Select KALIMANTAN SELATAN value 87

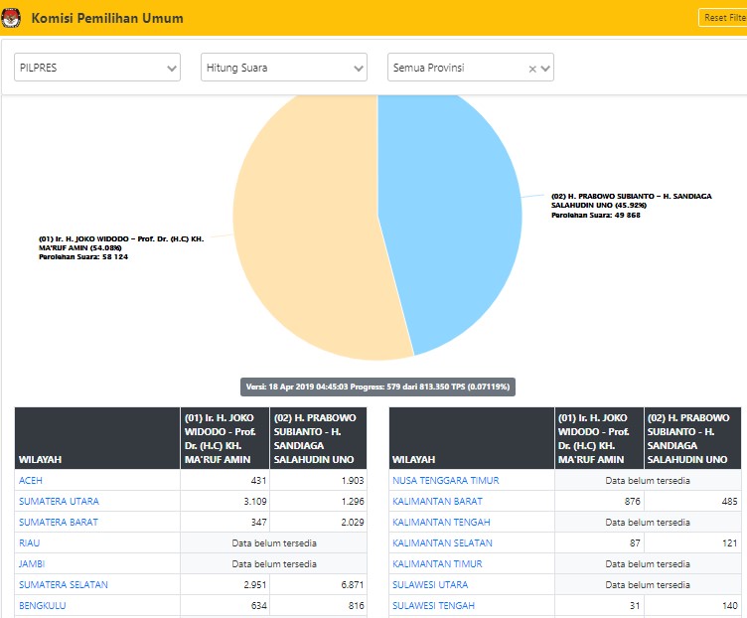[x=635, y=543]
